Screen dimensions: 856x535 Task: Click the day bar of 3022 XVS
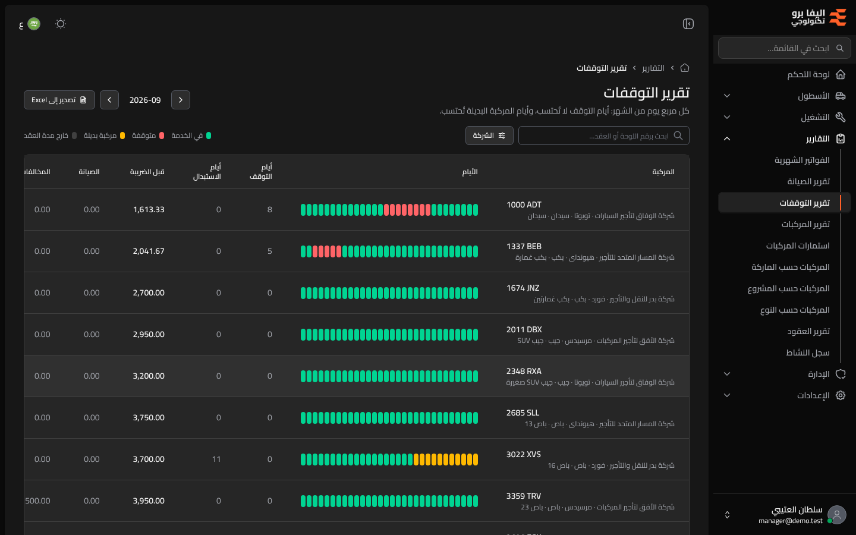[x=389, y=460]
